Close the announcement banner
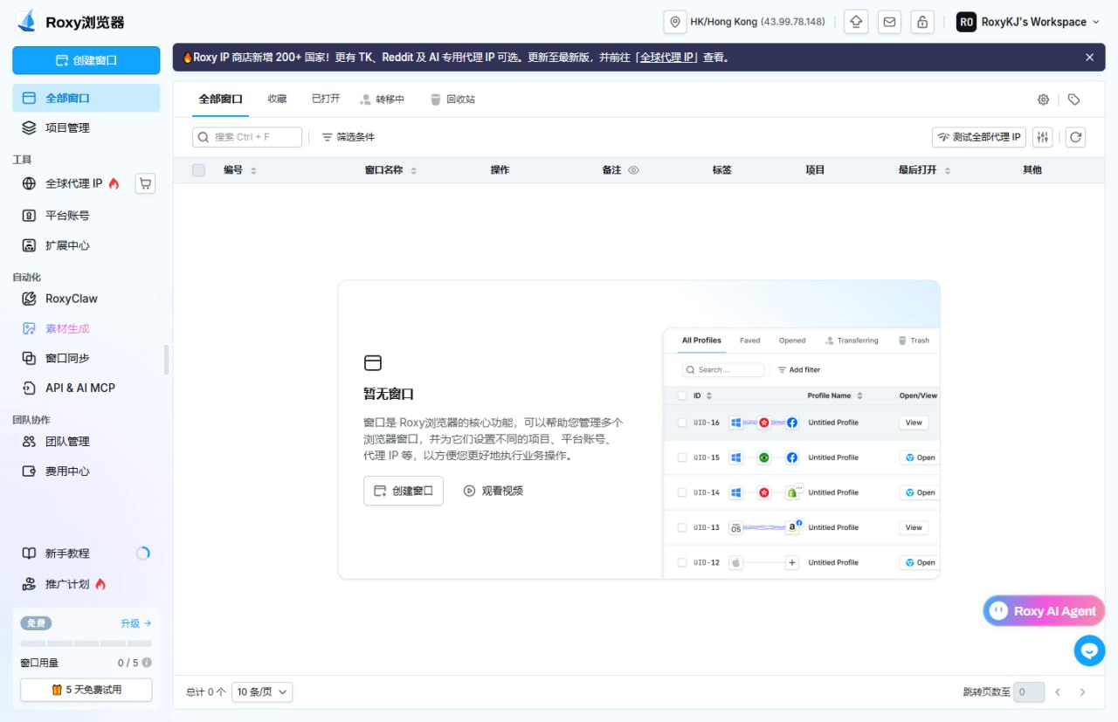 [x=1089, y=58]
